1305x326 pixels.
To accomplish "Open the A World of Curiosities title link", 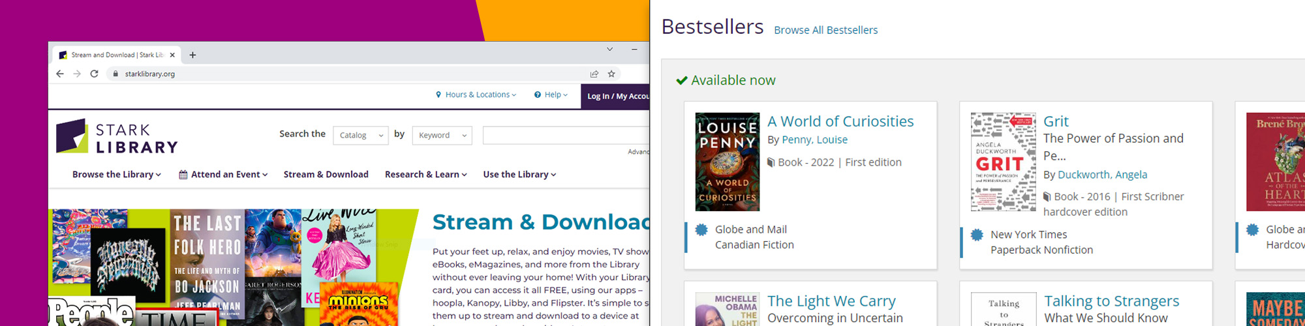I will tap(840, 121).
